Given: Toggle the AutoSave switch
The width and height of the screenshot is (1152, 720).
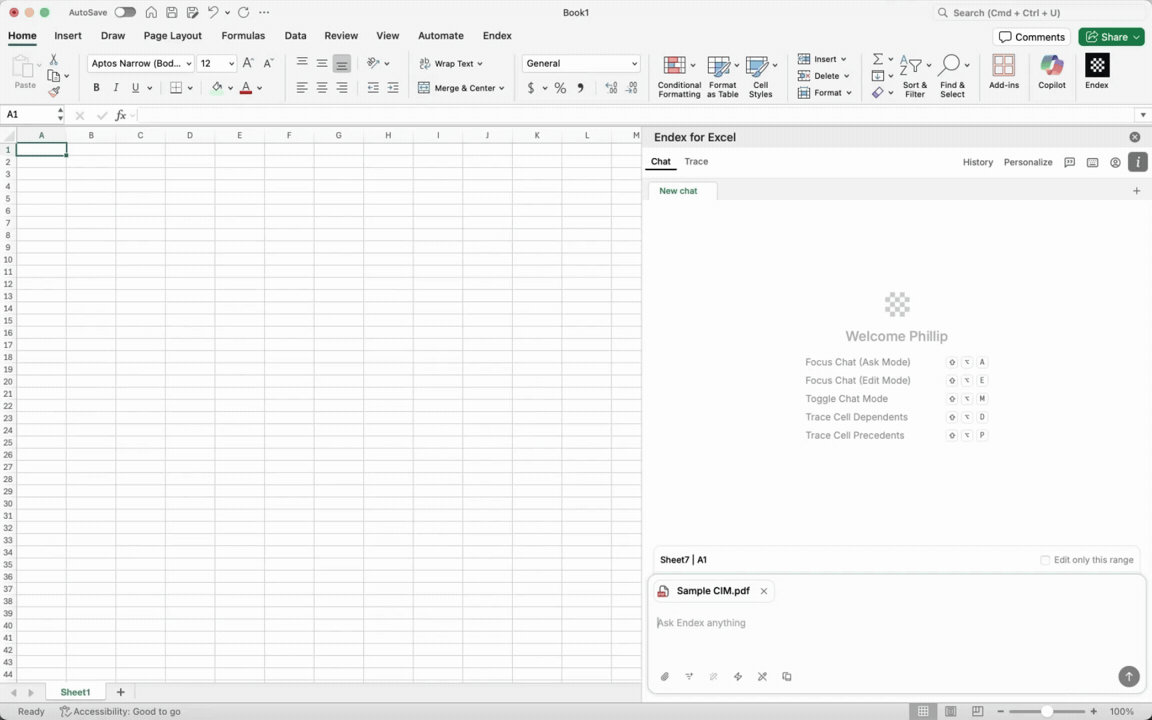Looking at the screenshot, I should (125, 13).
